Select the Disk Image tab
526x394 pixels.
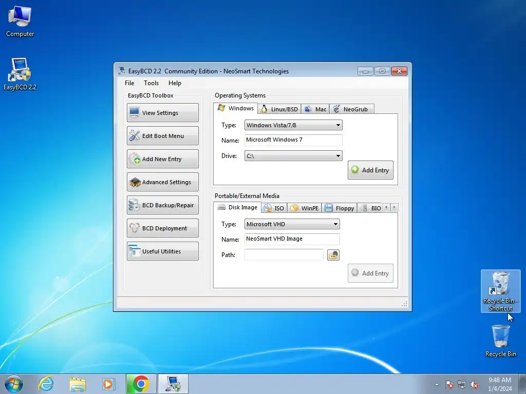click(x=237, y=207)
